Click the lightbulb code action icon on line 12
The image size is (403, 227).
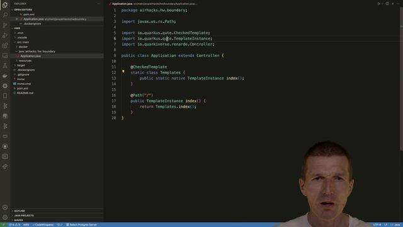pyautogui.click(x=123, y=72)
